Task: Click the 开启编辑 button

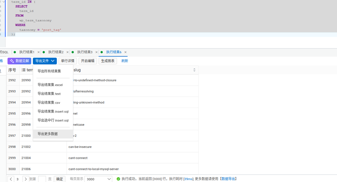Action: (x=88, y=61)
